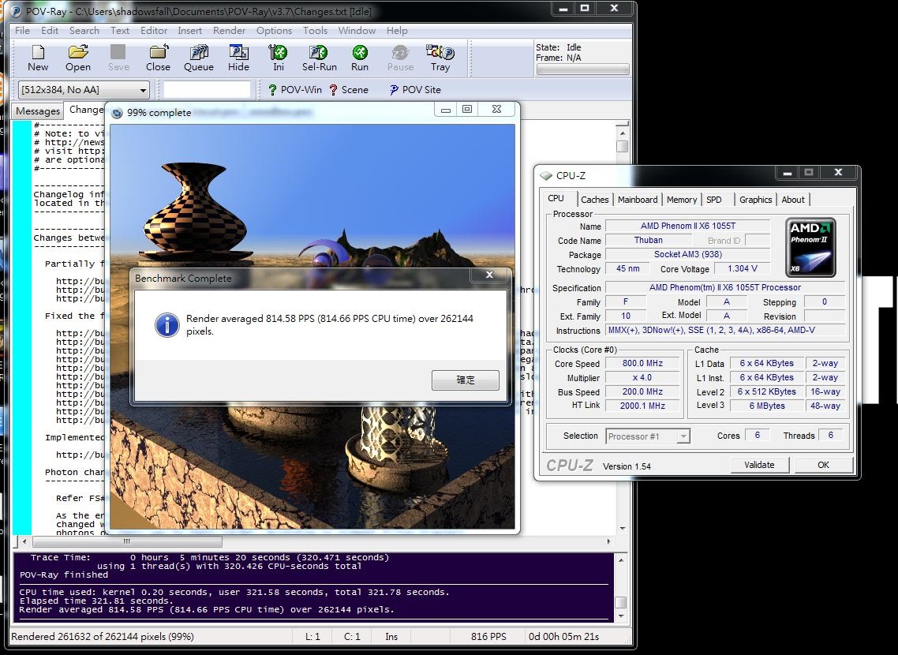Open the File menu
The image size is (898, 655).
click(22, 31)
